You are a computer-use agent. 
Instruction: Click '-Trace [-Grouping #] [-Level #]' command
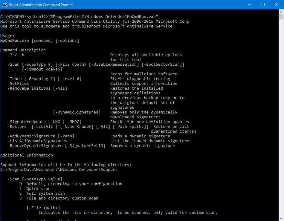(45, 79)
